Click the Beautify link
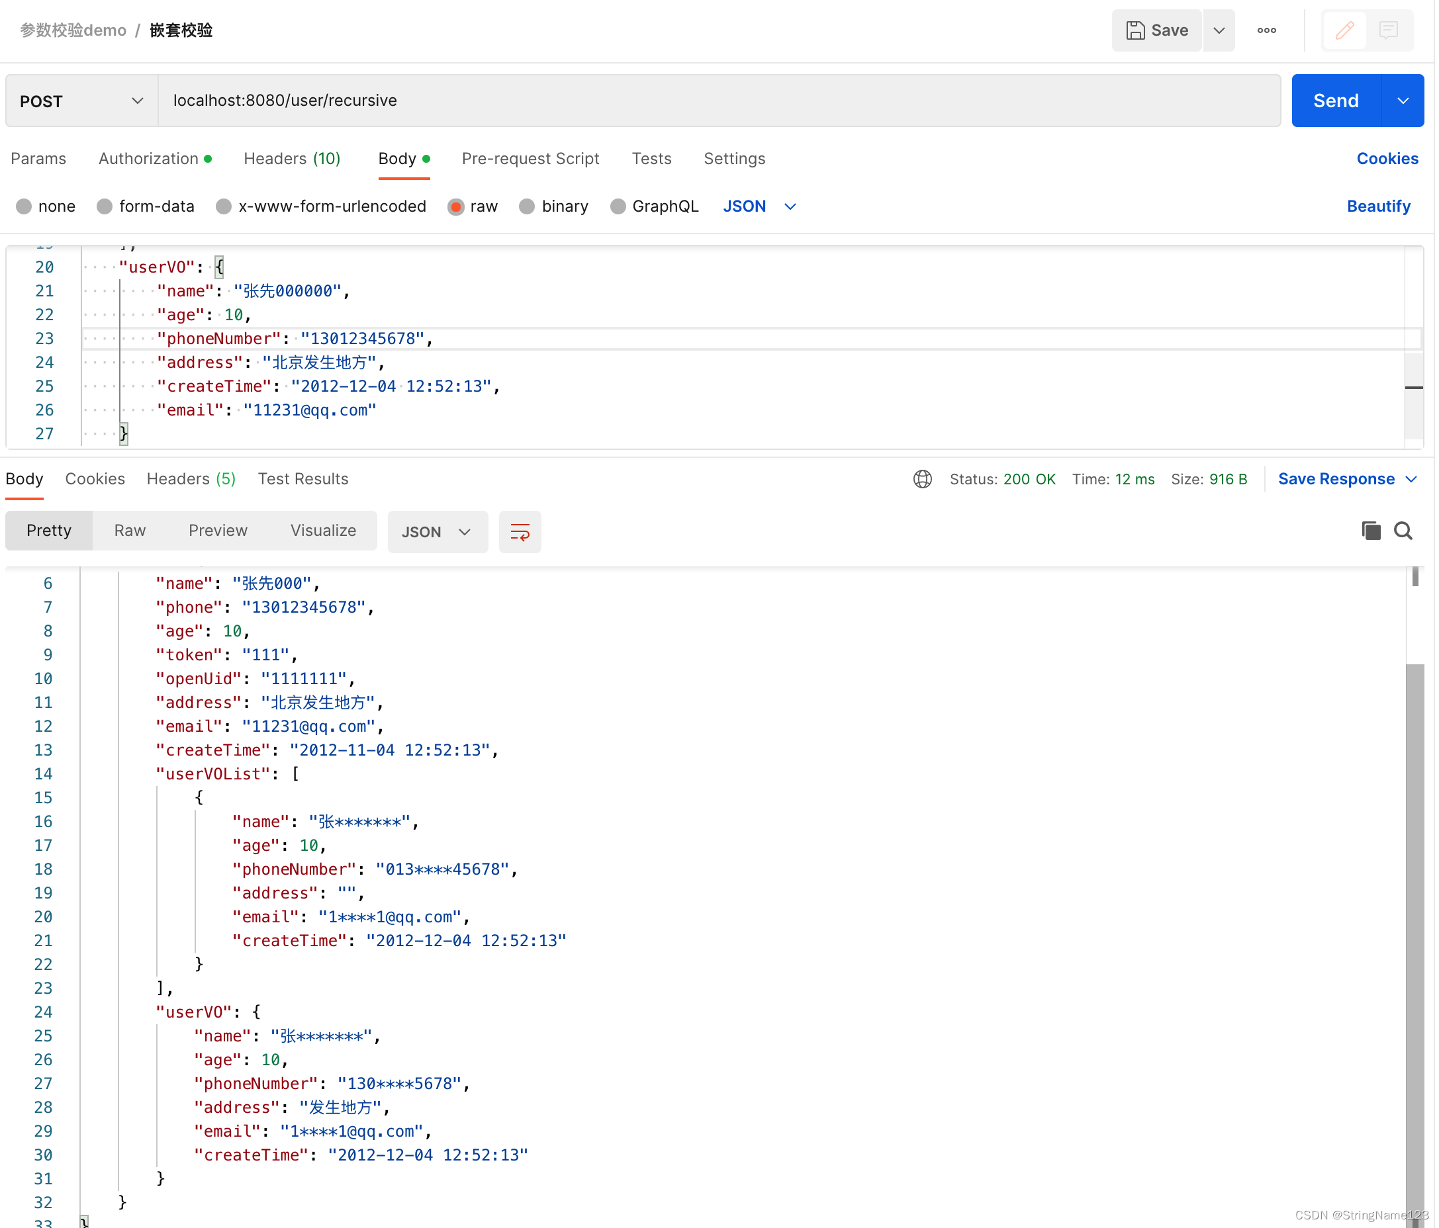Image resolution: width=1439 pixels, height=1228 pixels. tap(1379, 206)
